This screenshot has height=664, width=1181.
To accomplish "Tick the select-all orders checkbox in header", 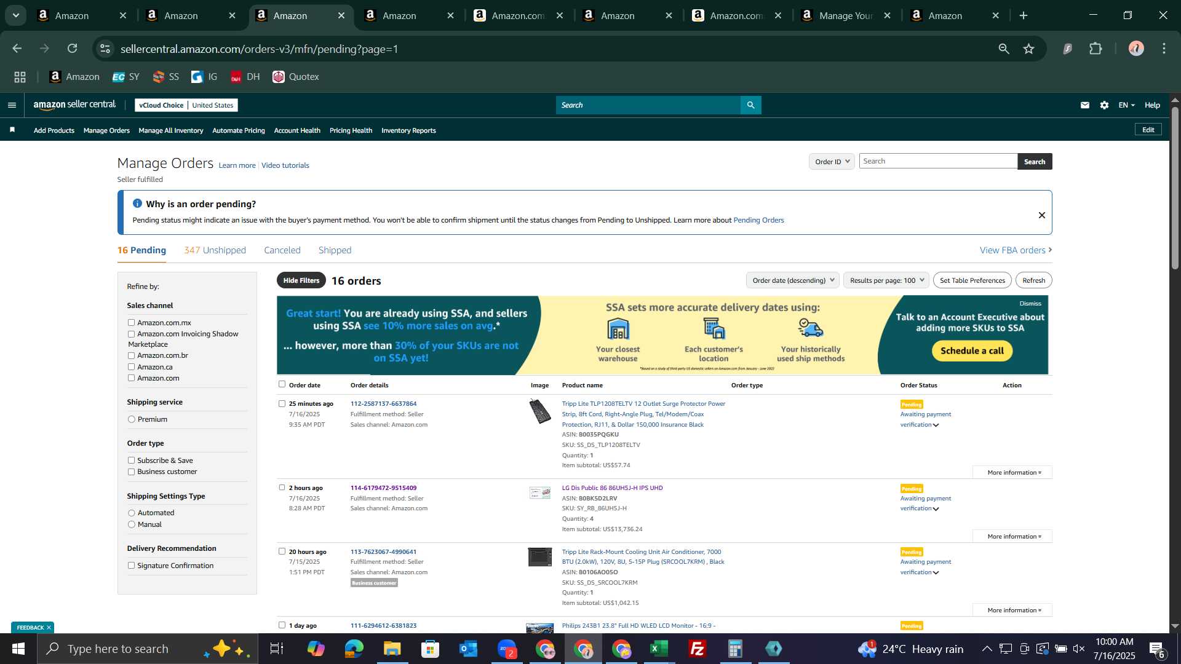I will tap(282, 384).
